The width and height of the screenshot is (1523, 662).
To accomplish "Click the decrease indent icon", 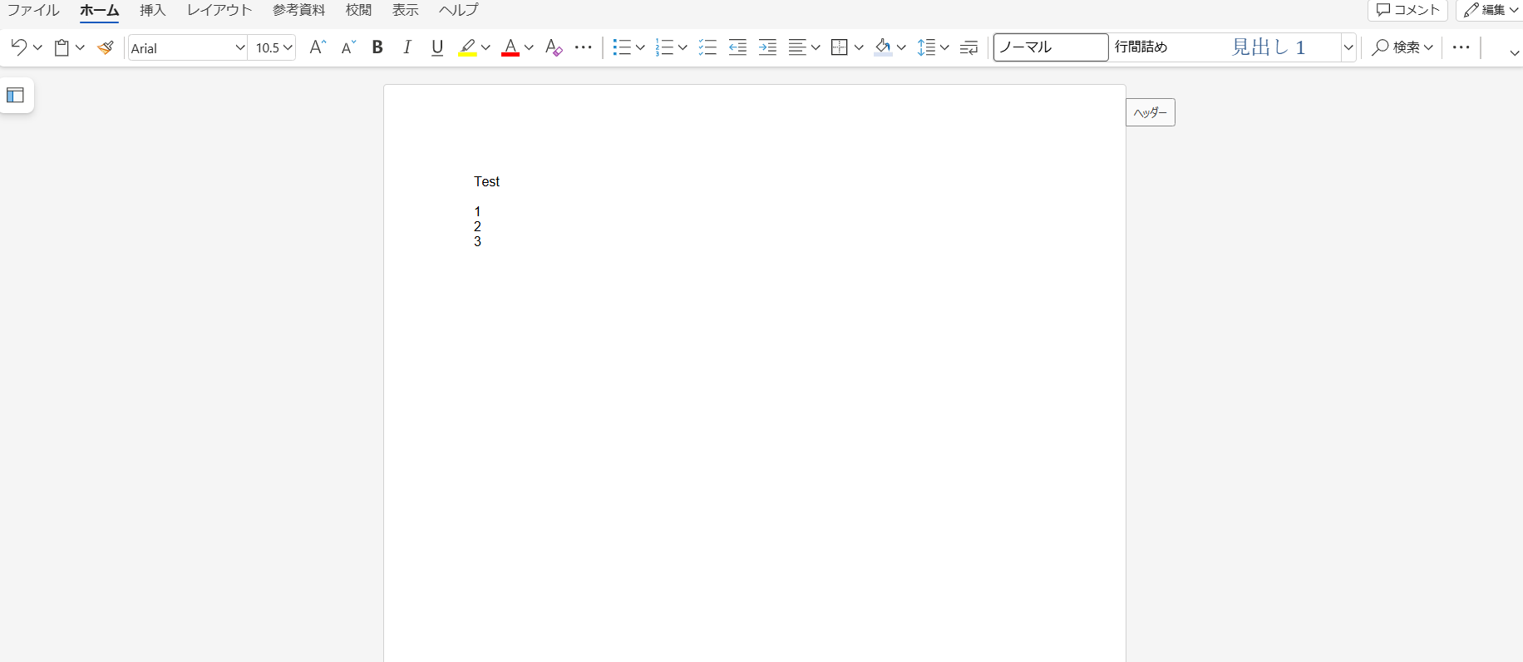I will tap(737, 47).
